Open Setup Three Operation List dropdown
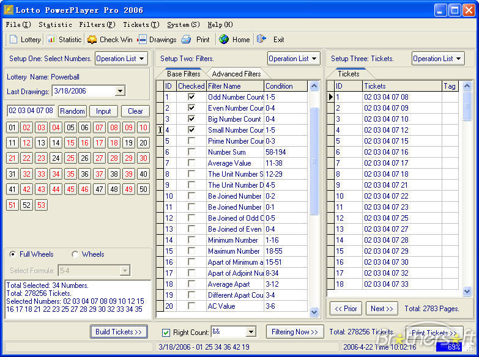479x357 pixels. click(438, 59)
